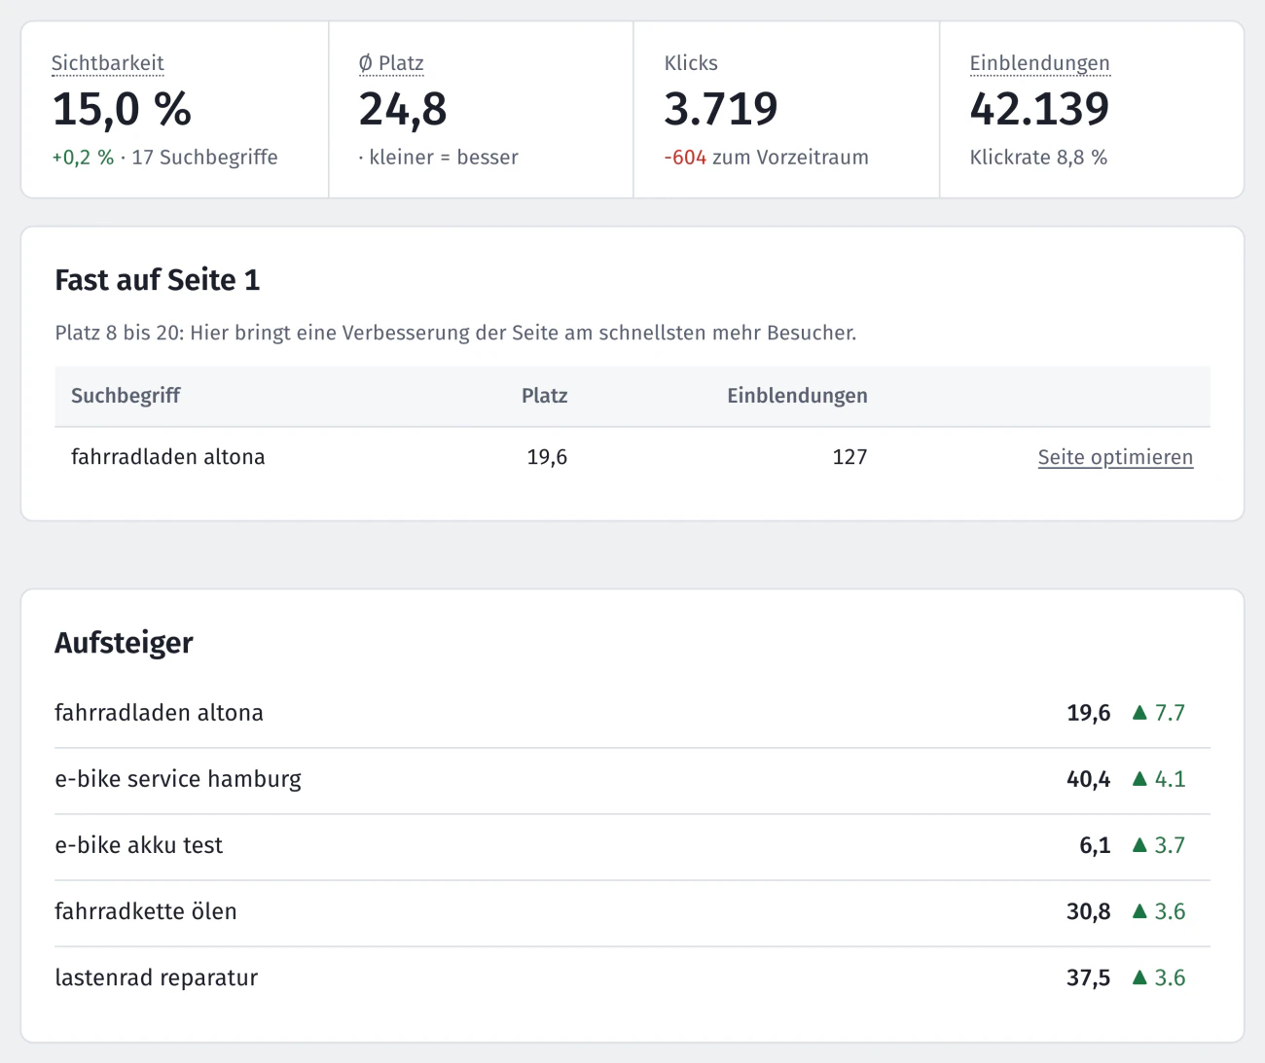This screenshot has height=1063, width=1265.
Task: Click the green arrow for fahrradladen altona
Action: [x=1140, y=713]
